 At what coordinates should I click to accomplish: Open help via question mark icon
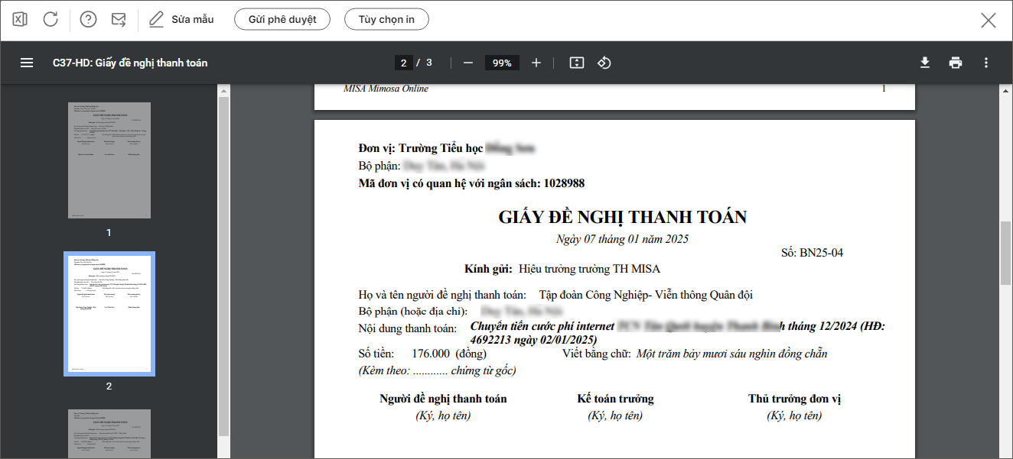88,19
